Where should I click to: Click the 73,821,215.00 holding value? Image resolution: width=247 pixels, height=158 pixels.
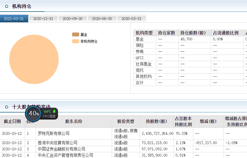[x=154, y=143]
